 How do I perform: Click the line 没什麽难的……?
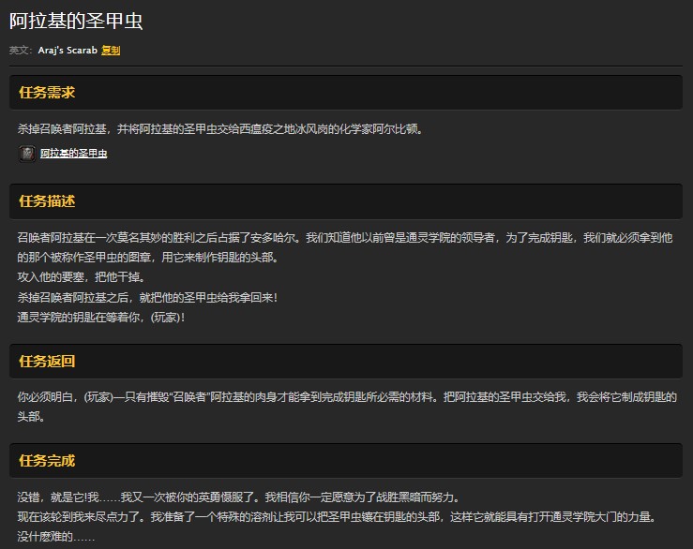[56, 537]
